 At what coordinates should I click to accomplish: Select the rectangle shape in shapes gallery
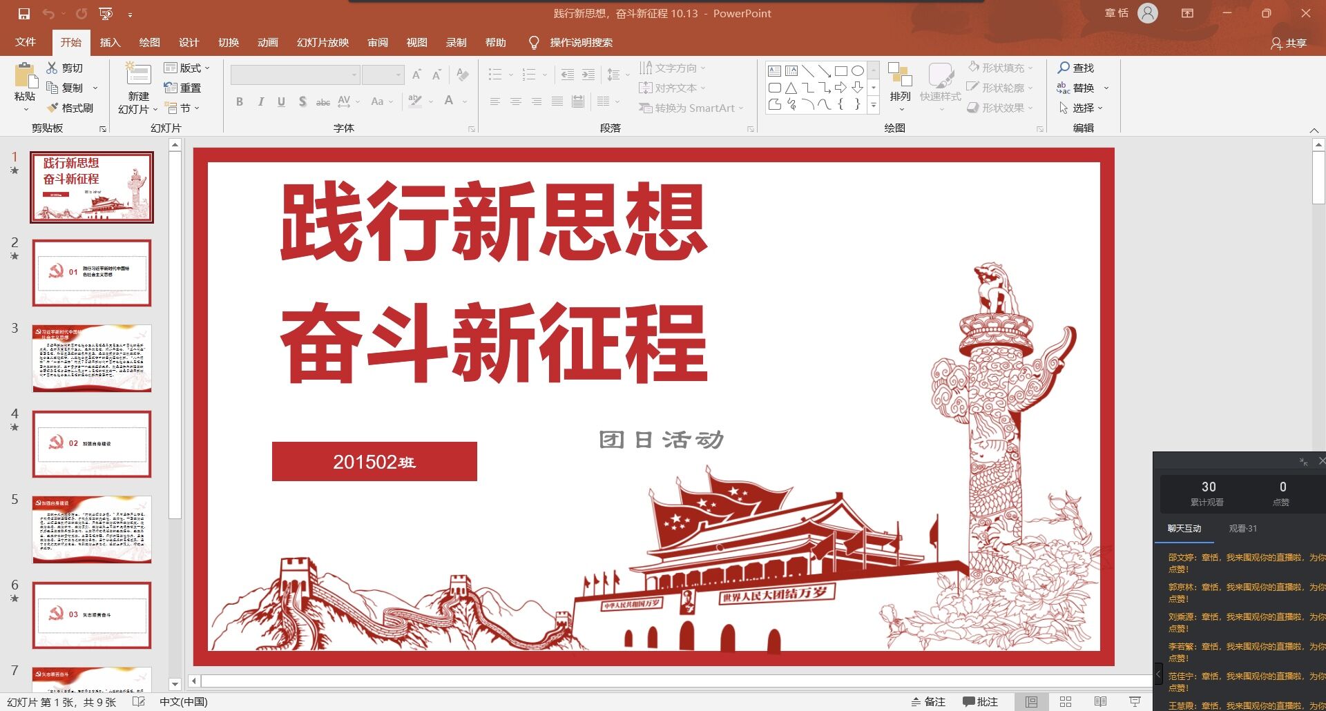[840, 71]
